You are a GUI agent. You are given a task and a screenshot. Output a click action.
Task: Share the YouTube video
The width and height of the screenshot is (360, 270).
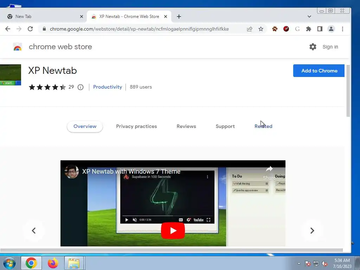(x=269, y=173)
